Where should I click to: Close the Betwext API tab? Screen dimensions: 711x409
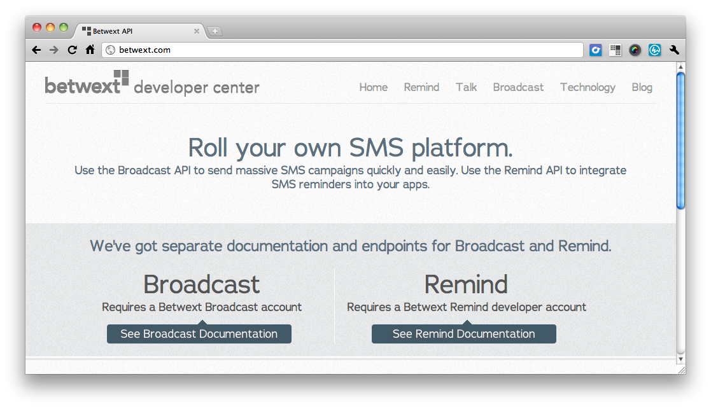point(196,31)
